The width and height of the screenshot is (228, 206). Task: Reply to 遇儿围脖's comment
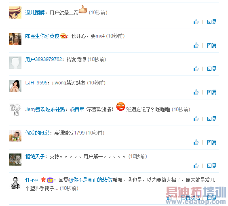(212, 22)
